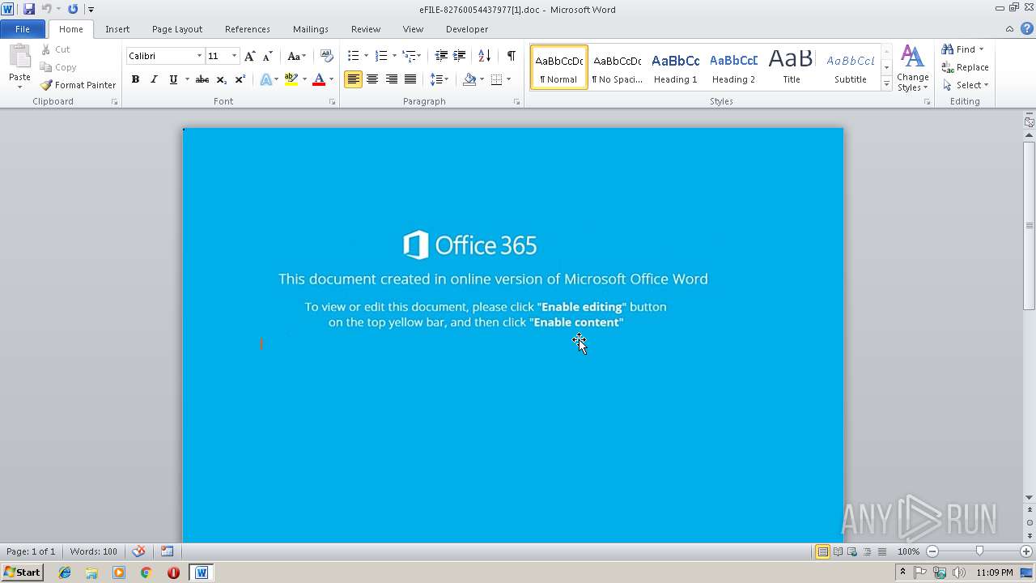The image size is (1036, 583).
Task: Open the Find dropdown arrow
Action: click(x=982, y=49)
